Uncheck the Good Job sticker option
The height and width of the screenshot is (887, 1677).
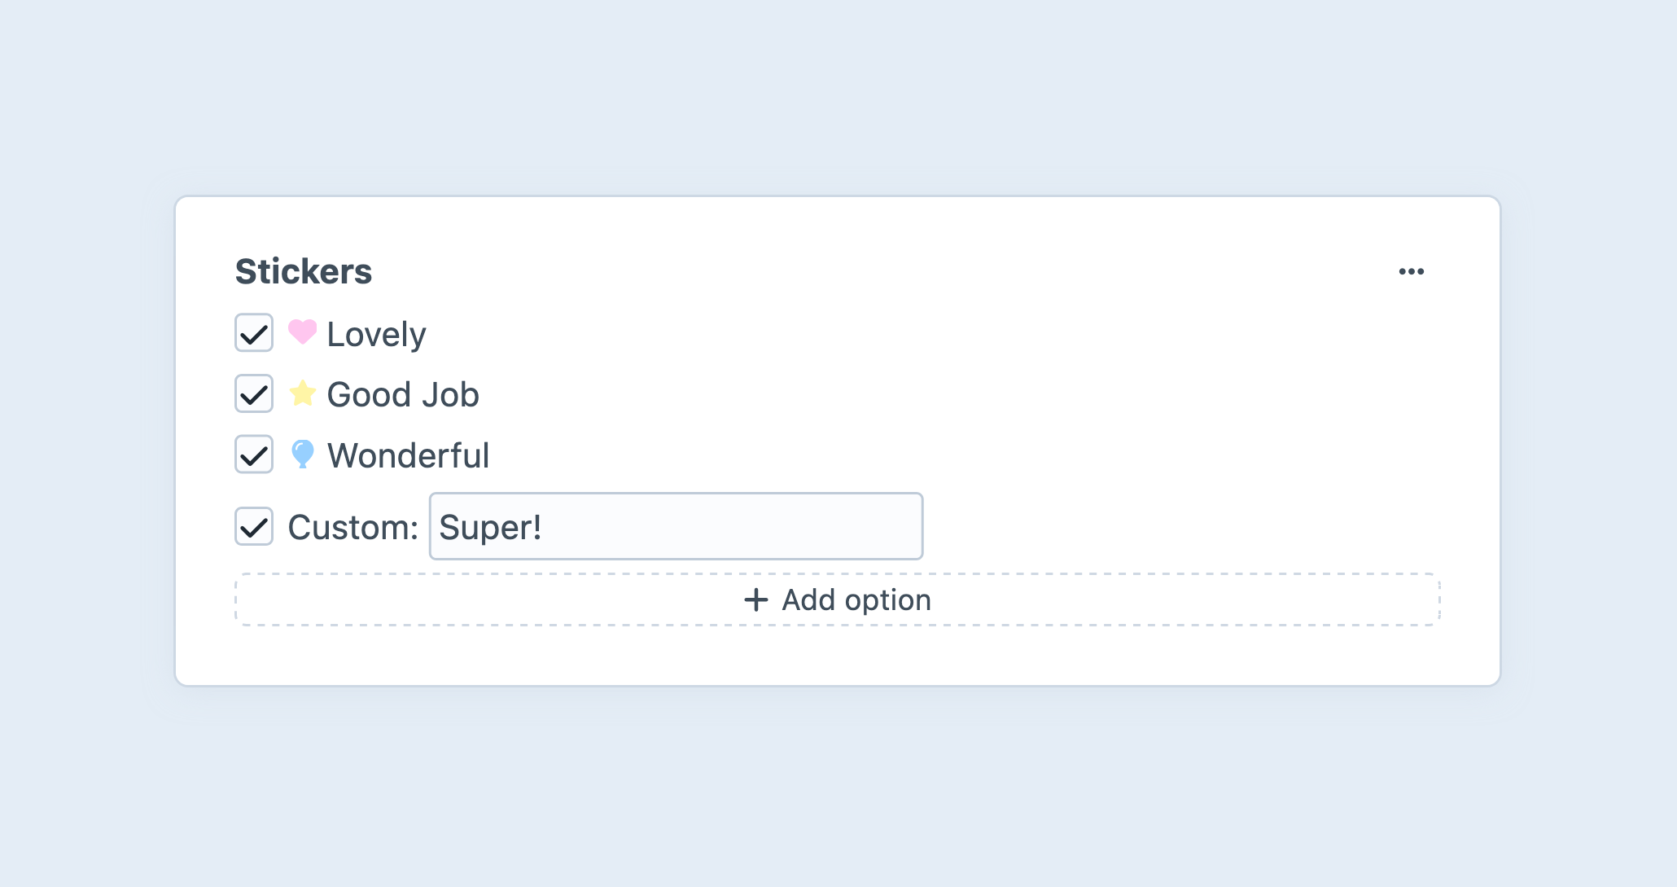[x=253, y=393]
